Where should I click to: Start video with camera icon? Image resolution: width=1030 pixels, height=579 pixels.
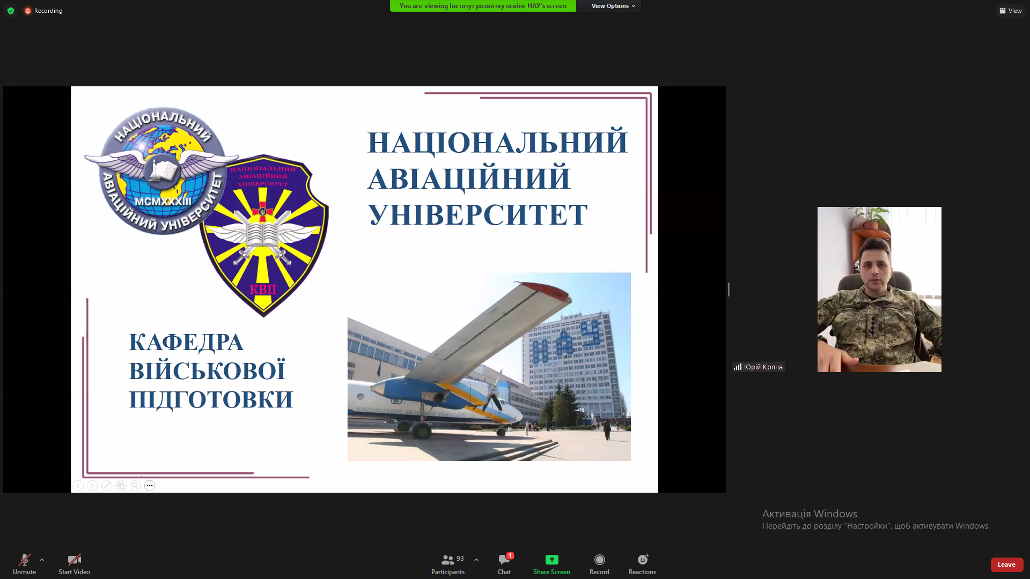(74, 563)
